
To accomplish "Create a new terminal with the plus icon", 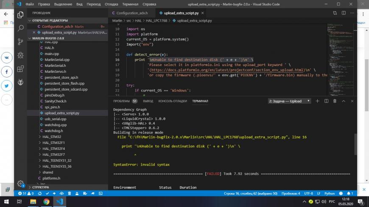I will click(317, 101).
